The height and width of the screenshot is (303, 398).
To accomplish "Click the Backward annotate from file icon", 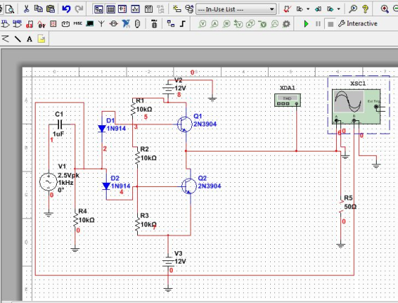I will pyautogui.click(x=318, y=9).
